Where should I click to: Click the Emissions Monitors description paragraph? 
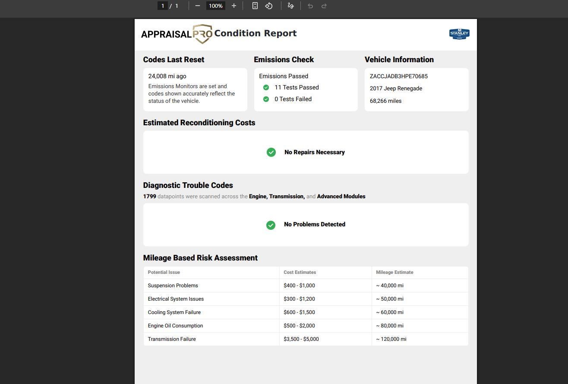(192, 94)
